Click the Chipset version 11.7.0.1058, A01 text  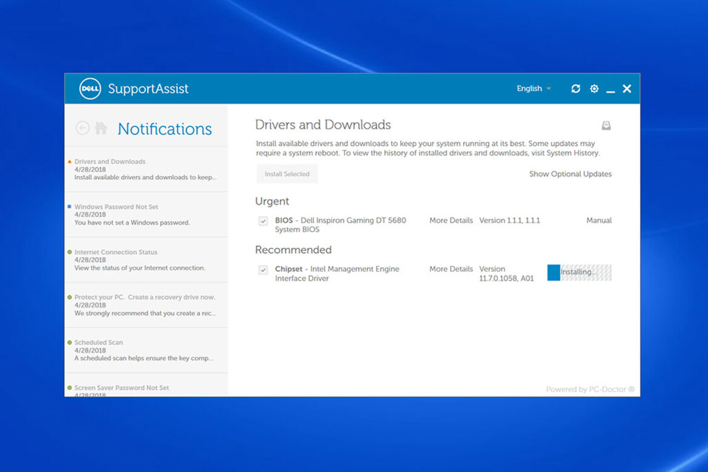pyautogui.click(x=506, y=274)
